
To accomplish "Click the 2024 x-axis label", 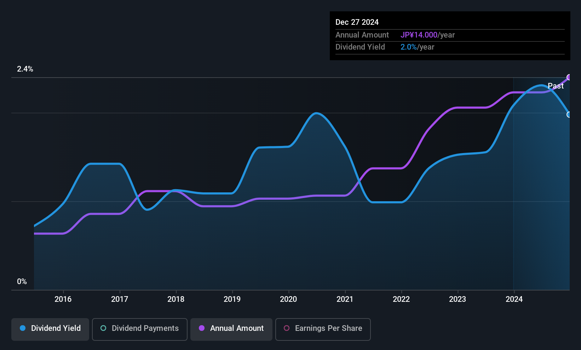I will pos(514,299).
